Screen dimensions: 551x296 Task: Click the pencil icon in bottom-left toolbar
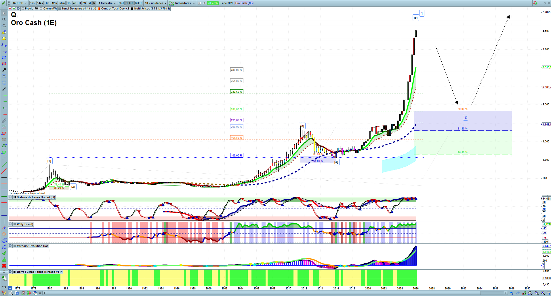4,293
